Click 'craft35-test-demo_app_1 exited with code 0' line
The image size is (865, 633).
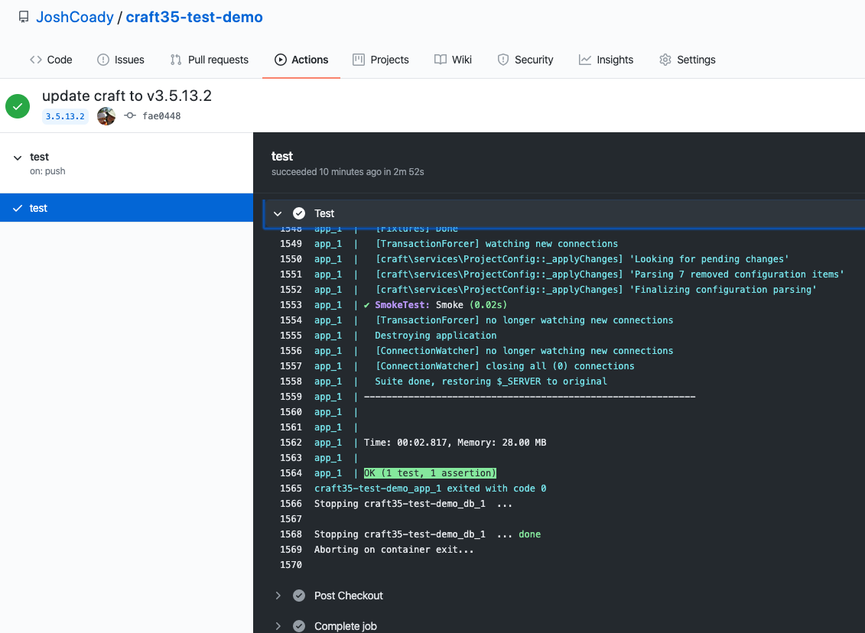431,489
